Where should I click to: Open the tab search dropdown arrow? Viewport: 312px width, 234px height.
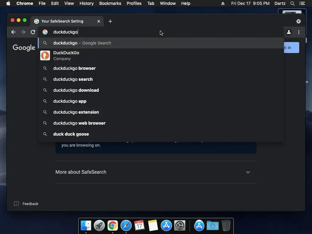click(299, 21)
